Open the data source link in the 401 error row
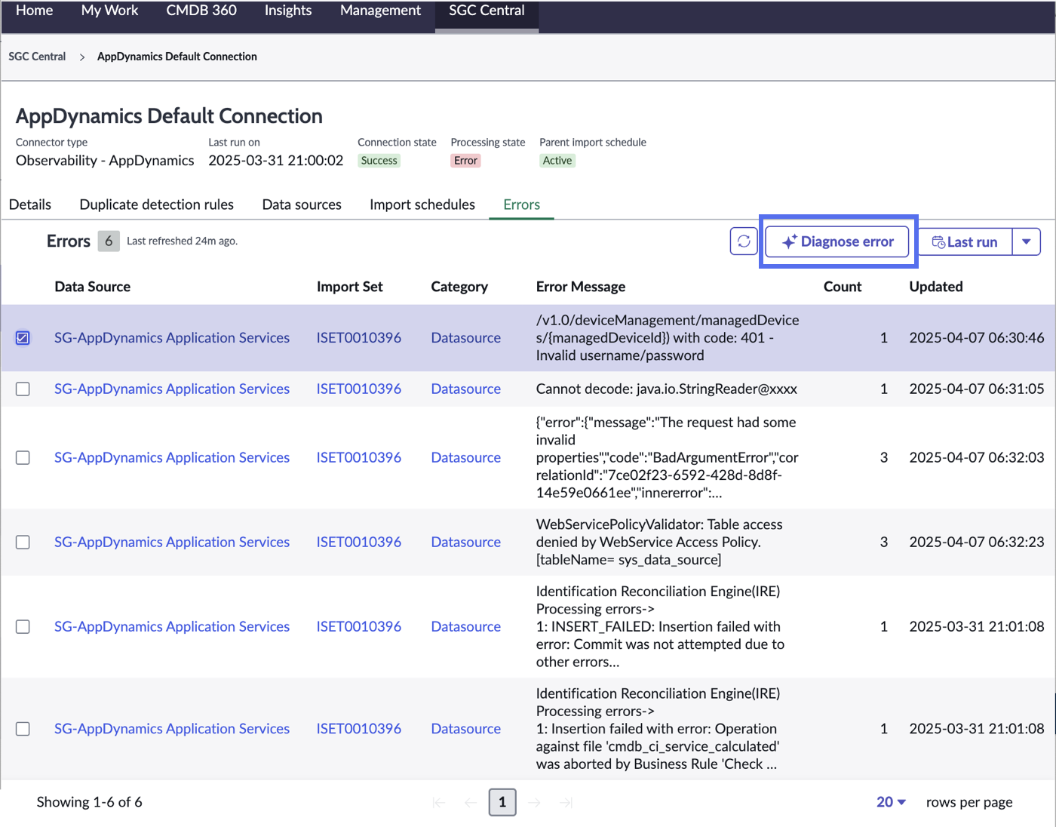This screenshot has height=827, width=1056. click(x=172, y=338)
